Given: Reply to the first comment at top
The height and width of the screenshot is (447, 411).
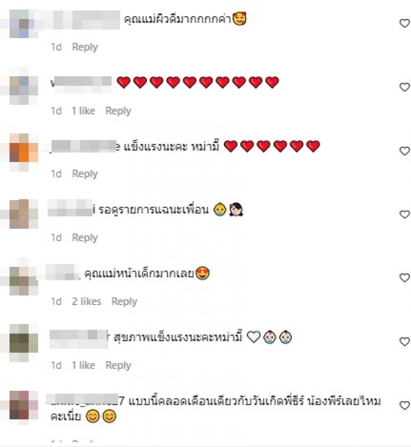Looking at the screenshot, I should (85, 47).
